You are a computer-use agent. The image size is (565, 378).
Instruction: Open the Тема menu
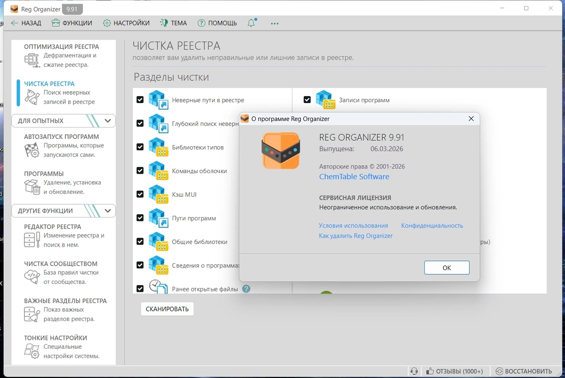(173, 23)
